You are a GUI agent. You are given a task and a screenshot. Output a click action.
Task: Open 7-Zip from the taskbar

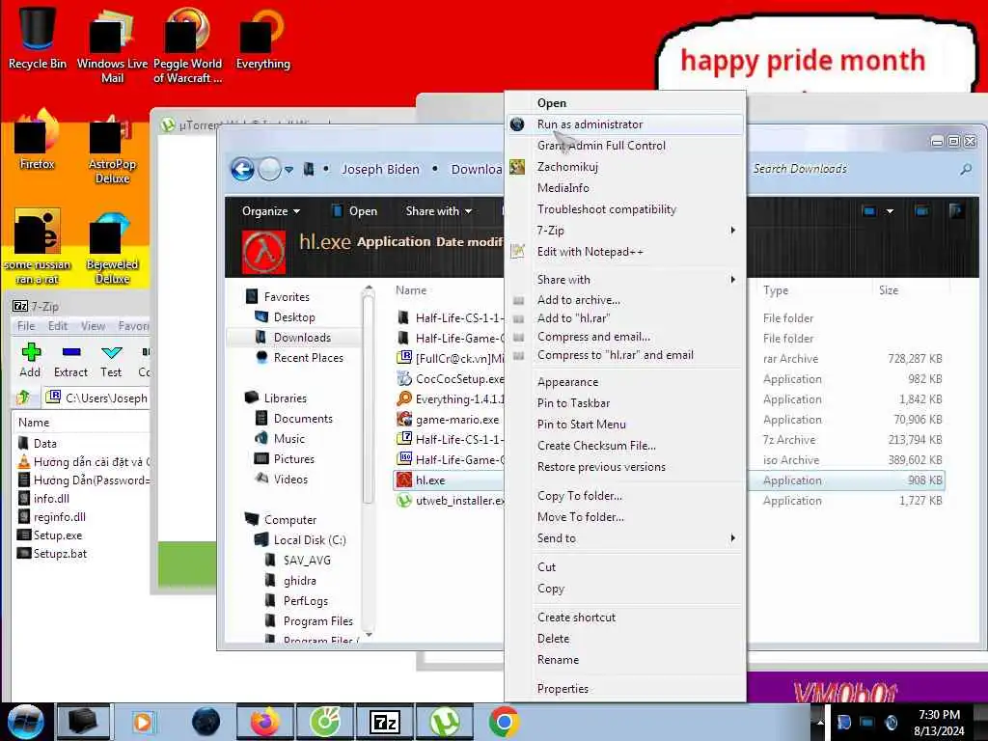click(384, 722)
